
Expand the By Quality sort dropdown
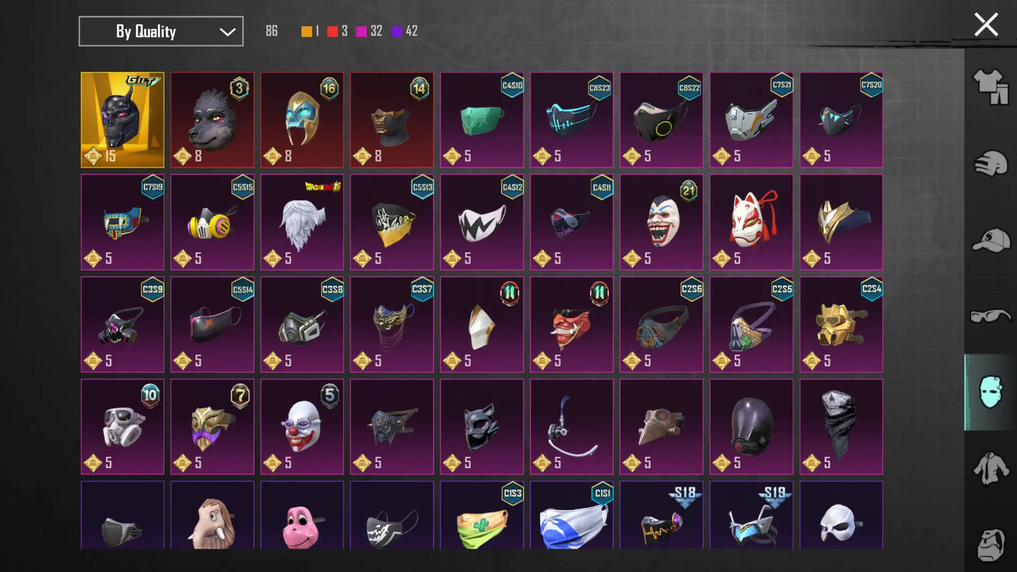161,31
